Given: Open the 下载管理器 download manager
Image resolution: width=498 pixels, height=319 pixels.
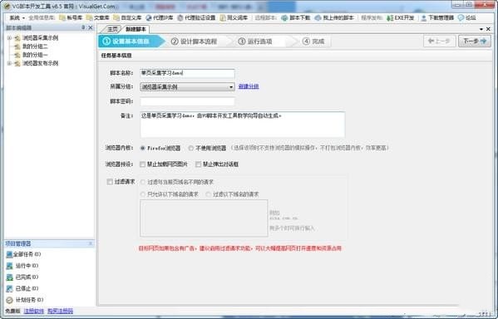Looking at the screenshot, I should click(438, 18).
